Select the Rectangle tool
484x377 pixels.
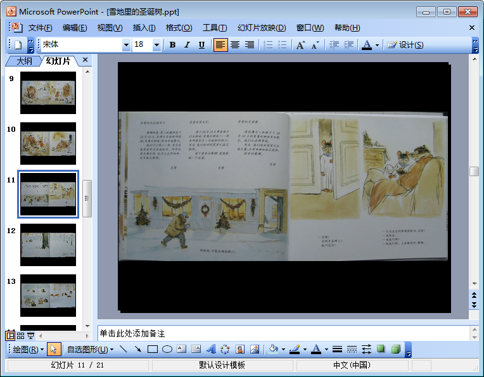[x=153, y=350]
